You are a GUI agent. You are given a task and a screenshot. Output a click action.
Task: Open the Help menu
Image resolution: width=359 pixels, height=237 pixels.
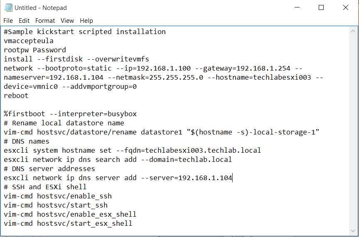86,21
